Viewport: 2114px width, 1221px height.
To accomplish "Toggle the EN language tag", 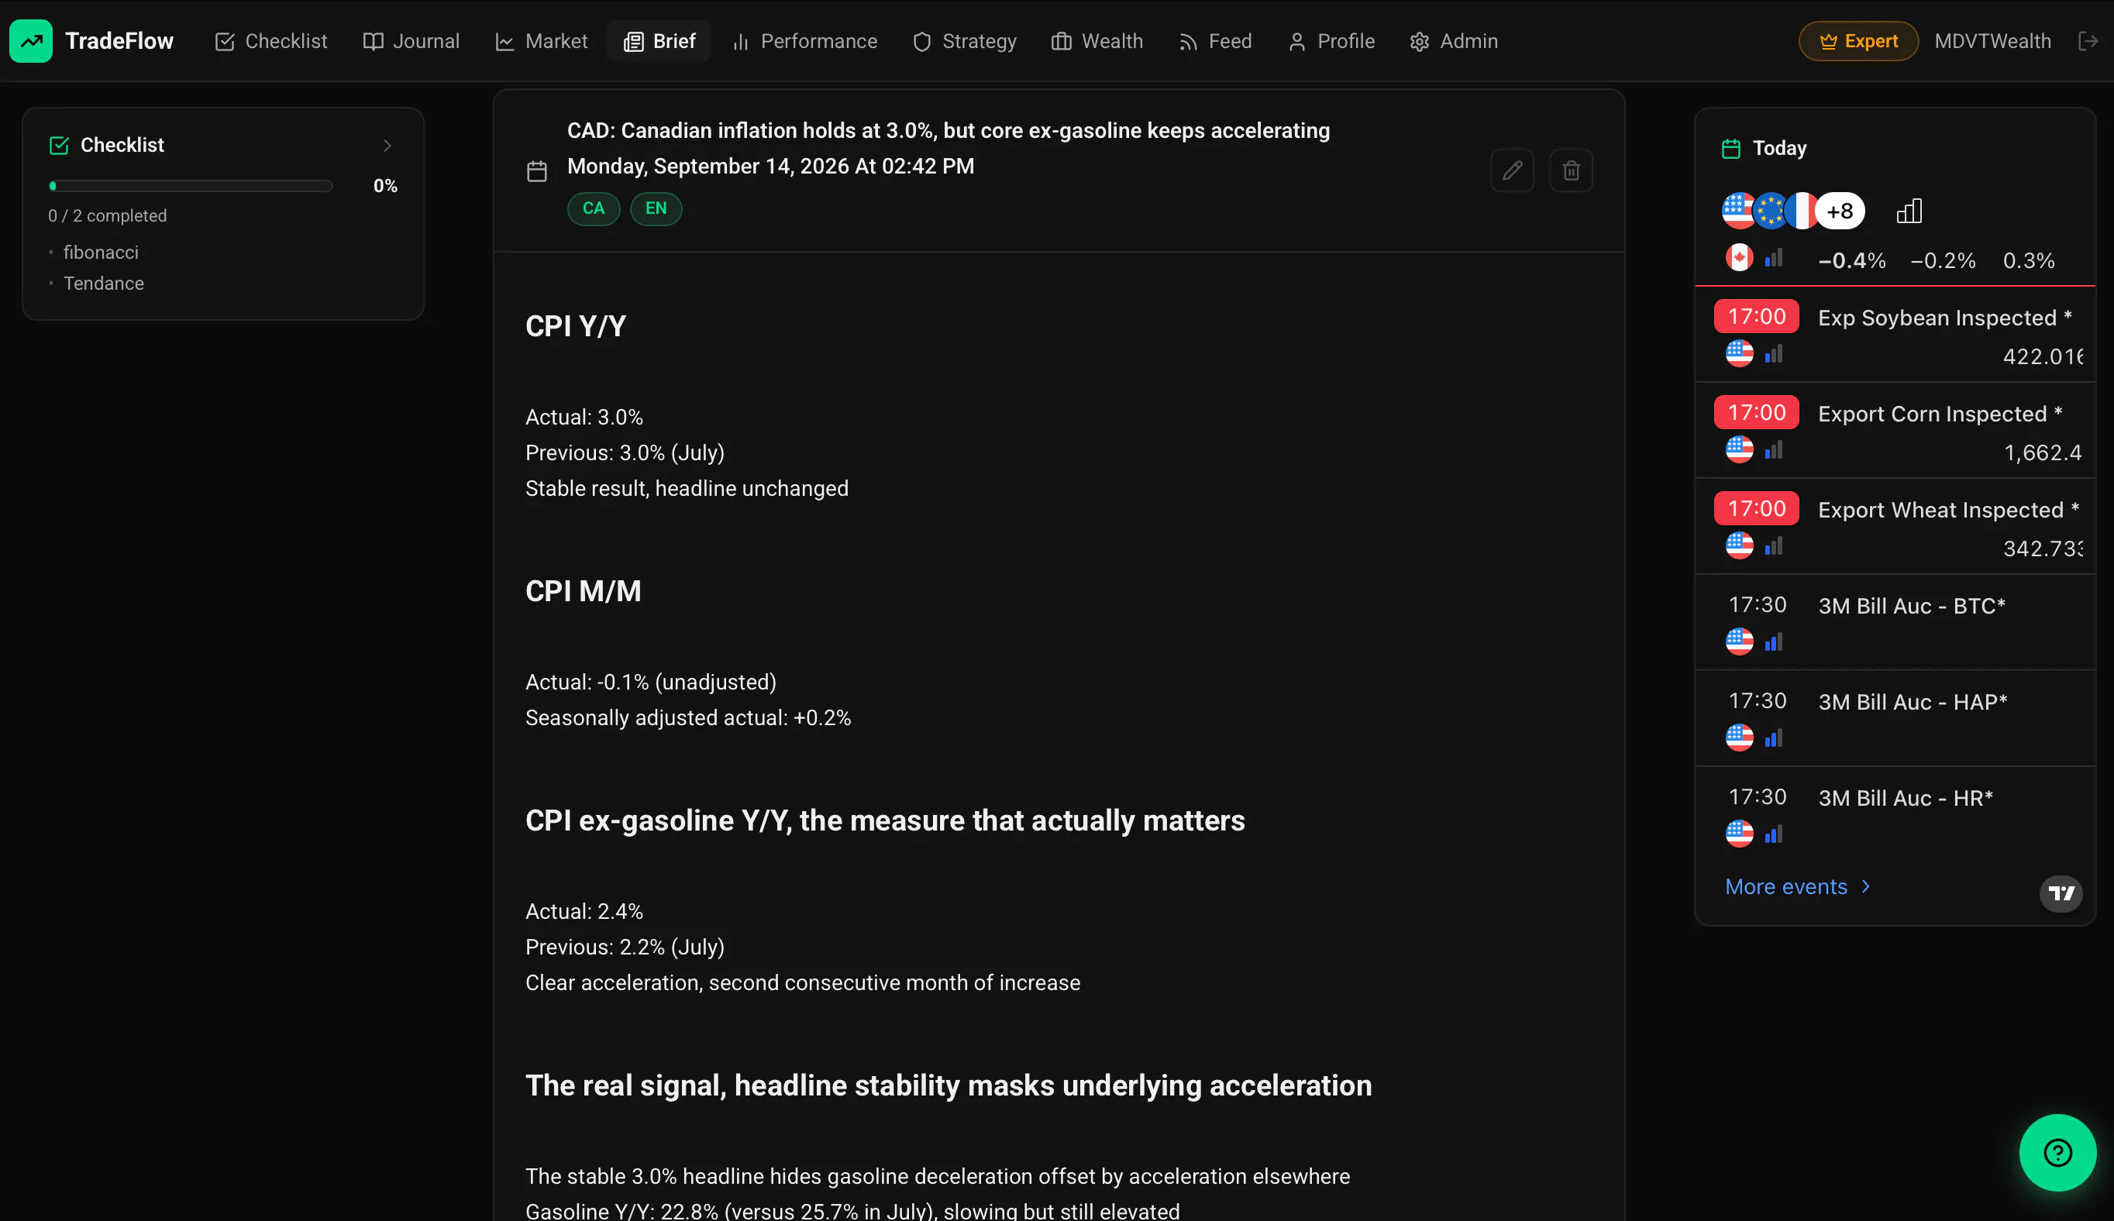I will click(x=656, y=209).
